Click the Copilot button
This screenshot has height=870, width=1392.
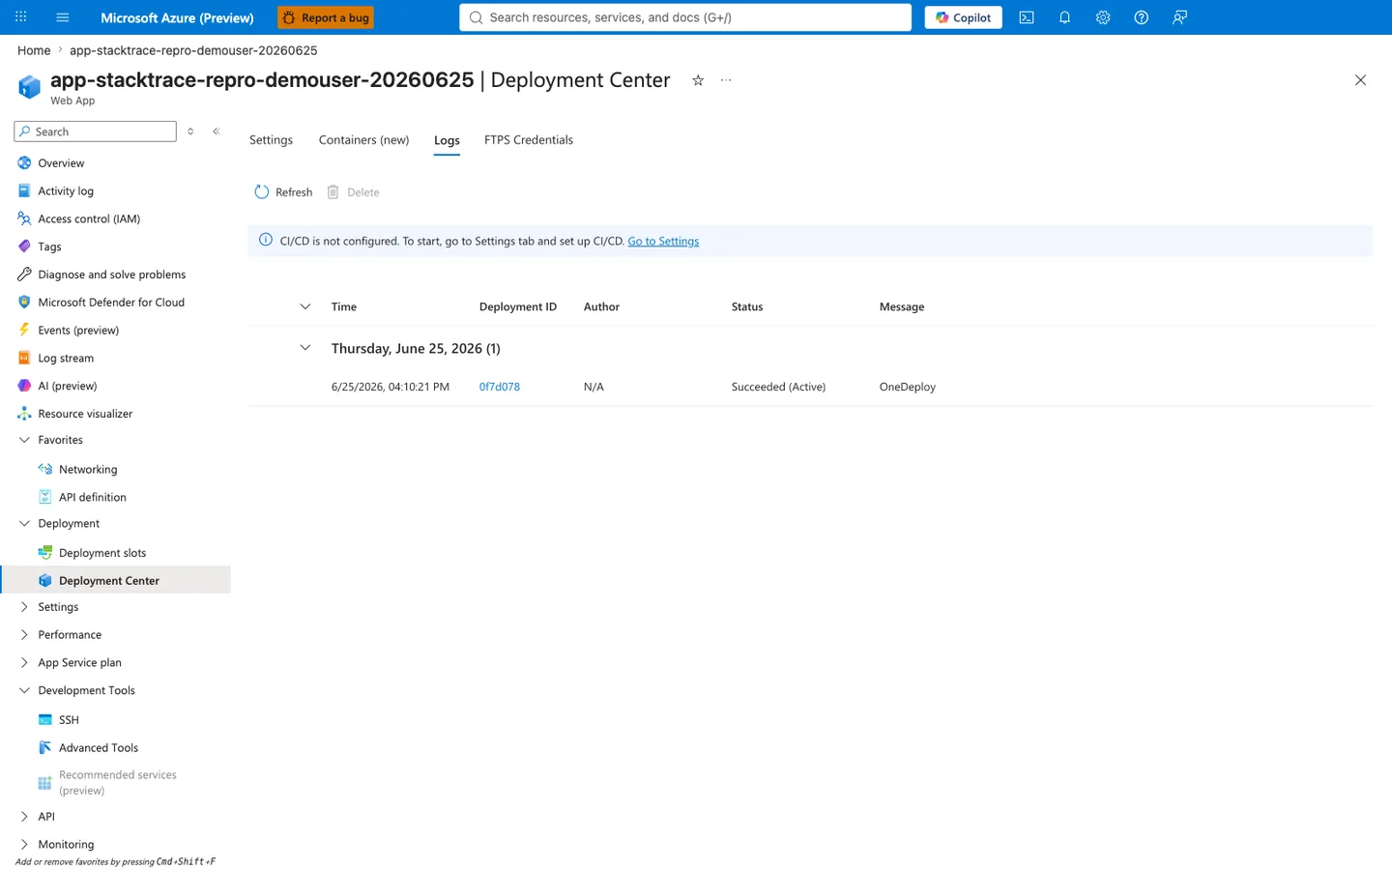(x=963, y=17)
